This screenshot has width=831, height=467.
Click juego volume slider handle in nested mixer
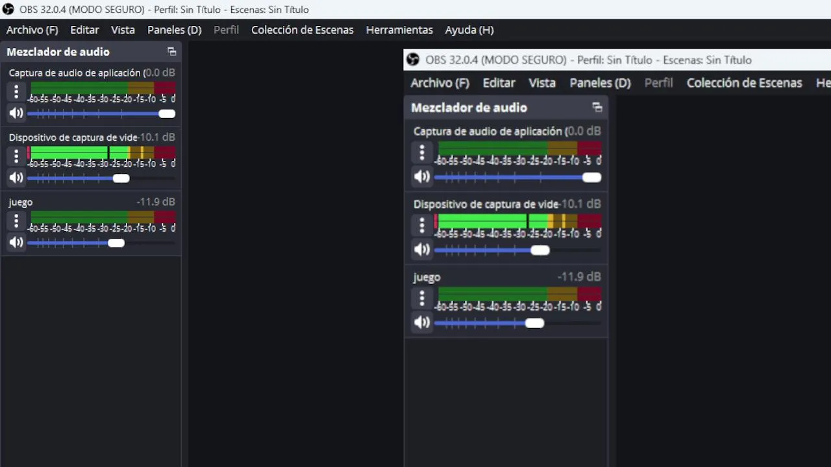coord(534,323)
